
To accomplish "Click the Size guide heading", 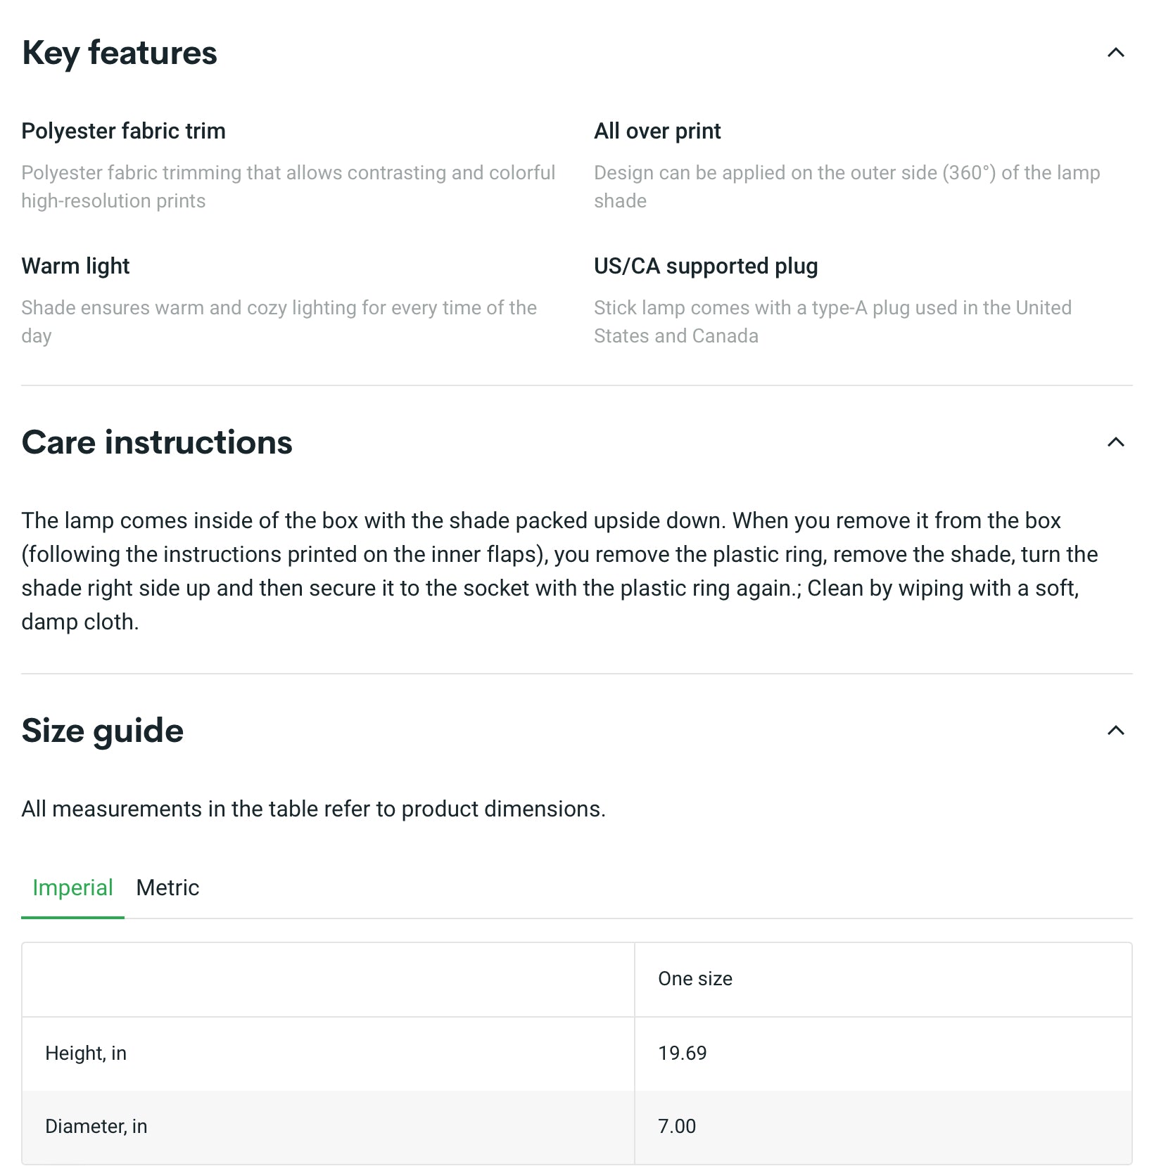I will tap(103, 731).
